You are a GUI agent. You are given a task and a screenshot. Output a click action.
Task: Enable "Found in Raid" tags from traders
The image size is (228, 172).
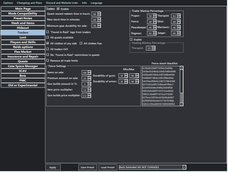[x=47, y=32]
